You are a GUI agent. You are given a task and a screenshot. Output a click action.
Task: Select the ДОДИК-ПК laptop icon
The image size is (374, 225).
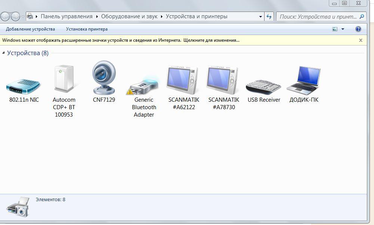[x=304, y=80]
